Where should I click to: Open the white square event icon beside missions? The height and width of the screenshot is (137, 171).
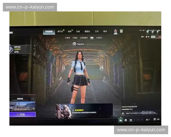[121, 31]
